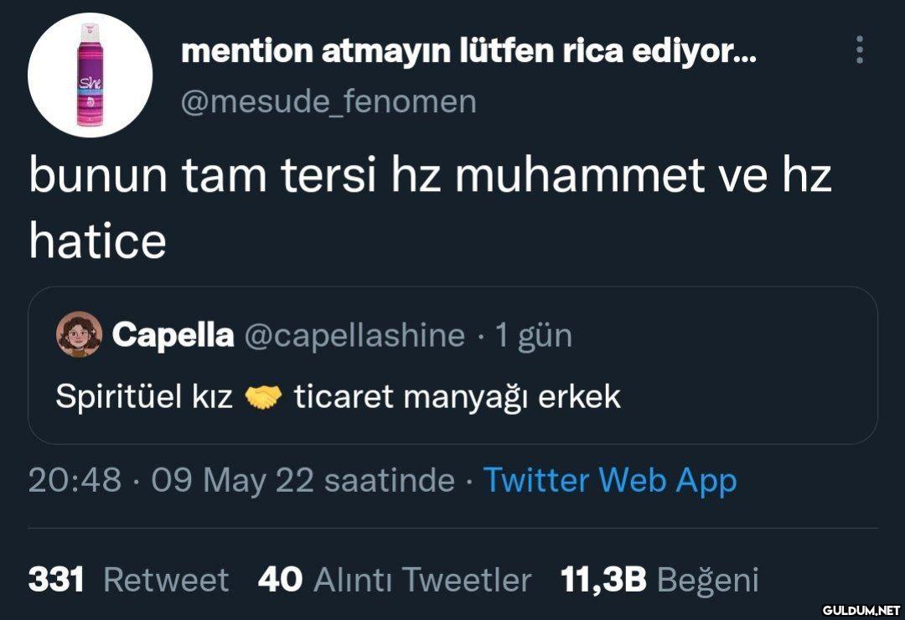Screen dimensions: 905x620
Task: Open the 11,3B Beğeni likes list
Action: pyautogui.click(x=659, y=579)
